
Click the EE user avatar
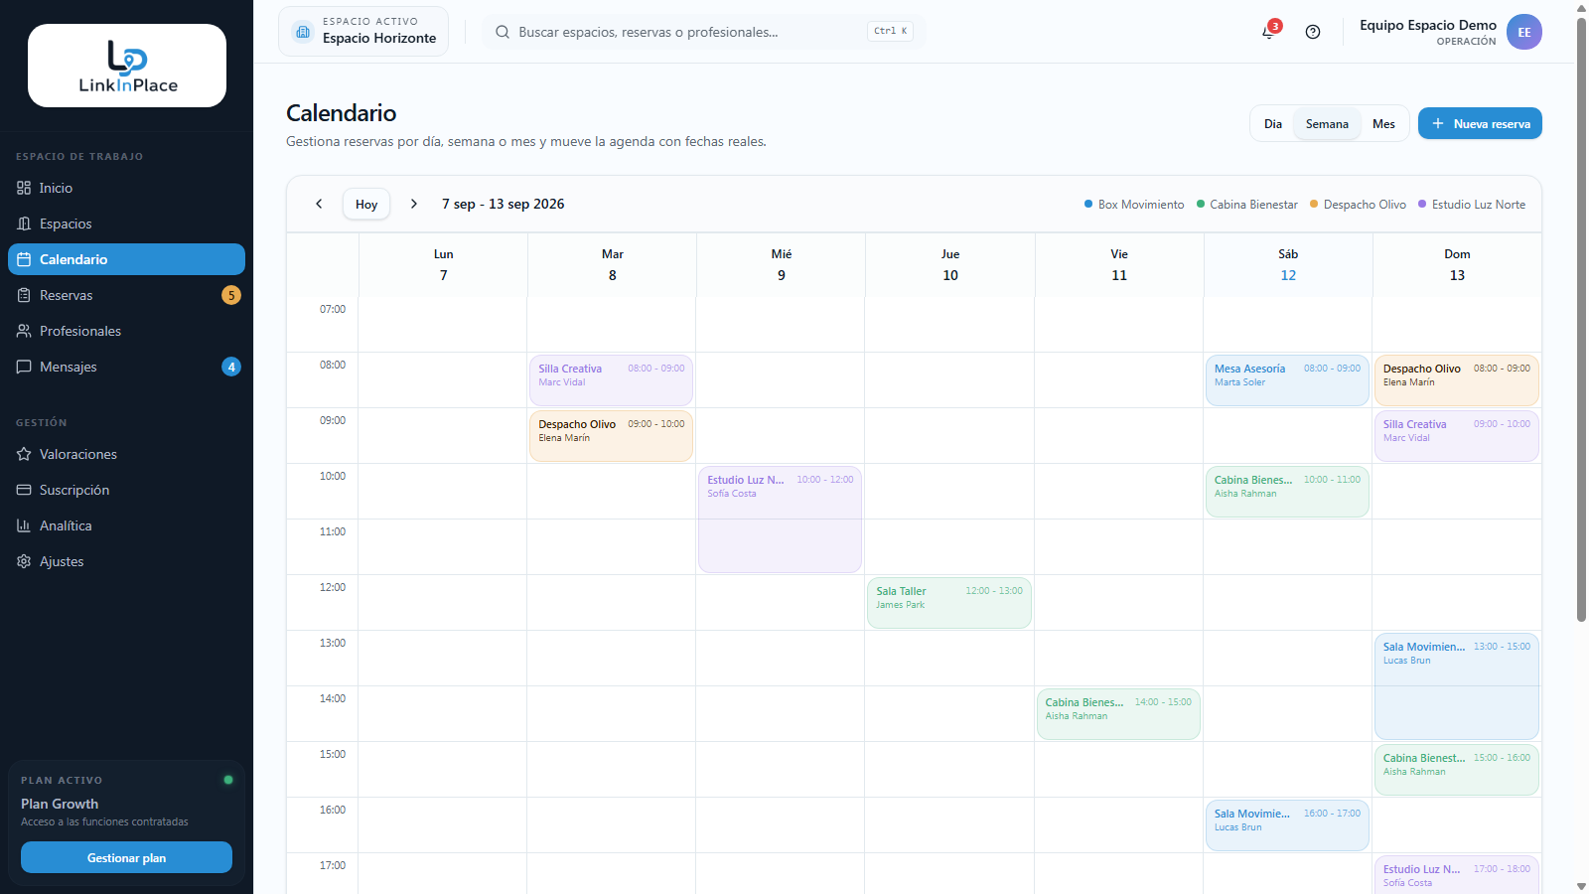click(x=1524, y=32)
